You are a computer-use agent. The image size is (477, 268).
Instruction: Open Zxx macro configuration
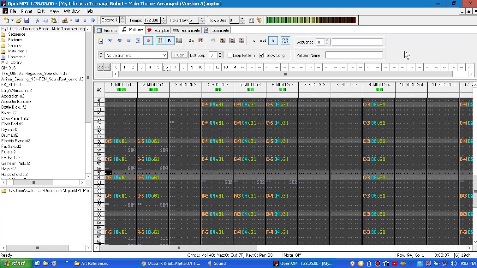pos(192,41)
